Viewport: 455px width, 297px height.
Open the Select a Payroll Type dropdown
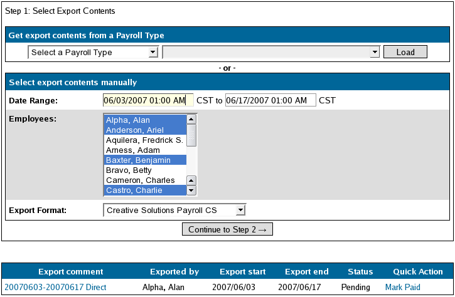(93, 53)
